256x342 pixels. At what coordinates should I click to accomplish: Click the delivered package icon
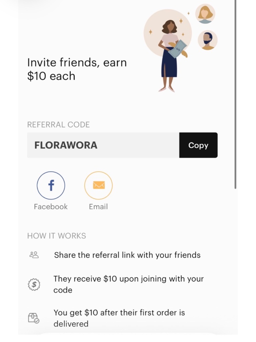(x=34, y=318)
